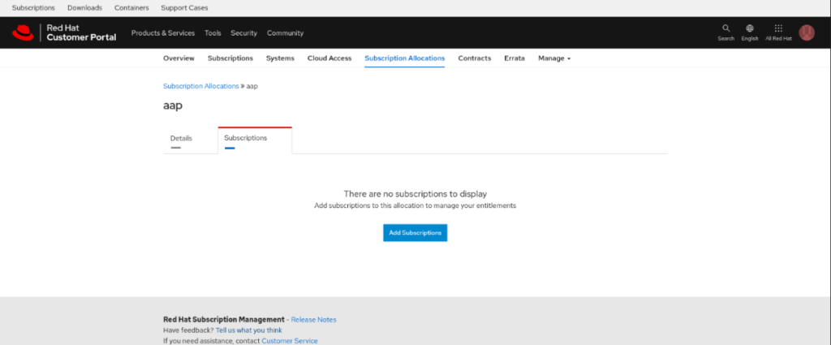Click the Red Hat logo
Image resolution: width=831 pixels, height=345 pixels.
tap(23, 32)
